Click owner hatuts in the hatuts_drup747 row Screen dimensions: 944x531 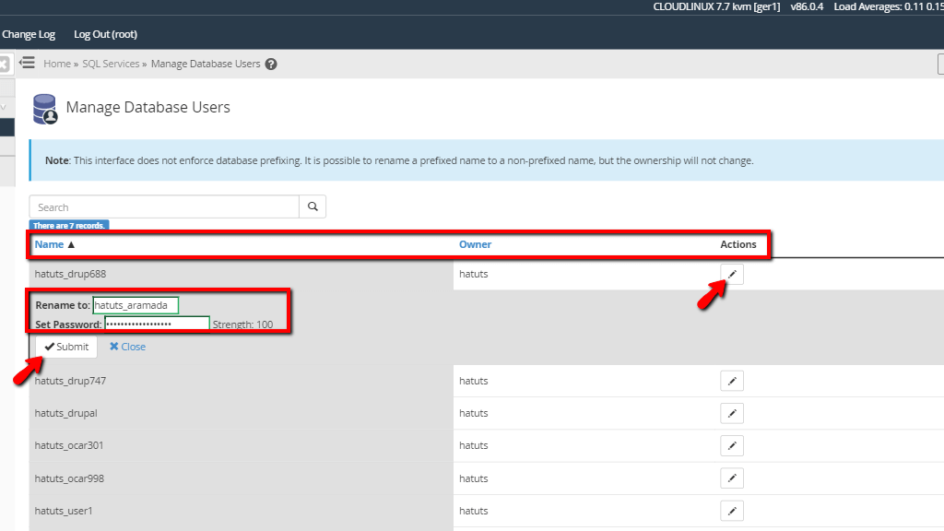[474, 381]
